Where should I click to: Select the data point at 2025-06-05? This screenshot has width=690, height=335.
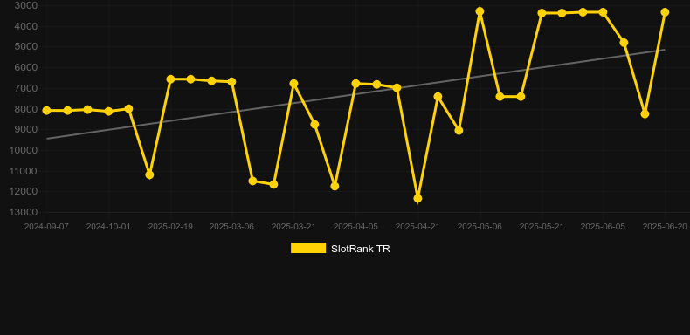click(x=603, y=12)
